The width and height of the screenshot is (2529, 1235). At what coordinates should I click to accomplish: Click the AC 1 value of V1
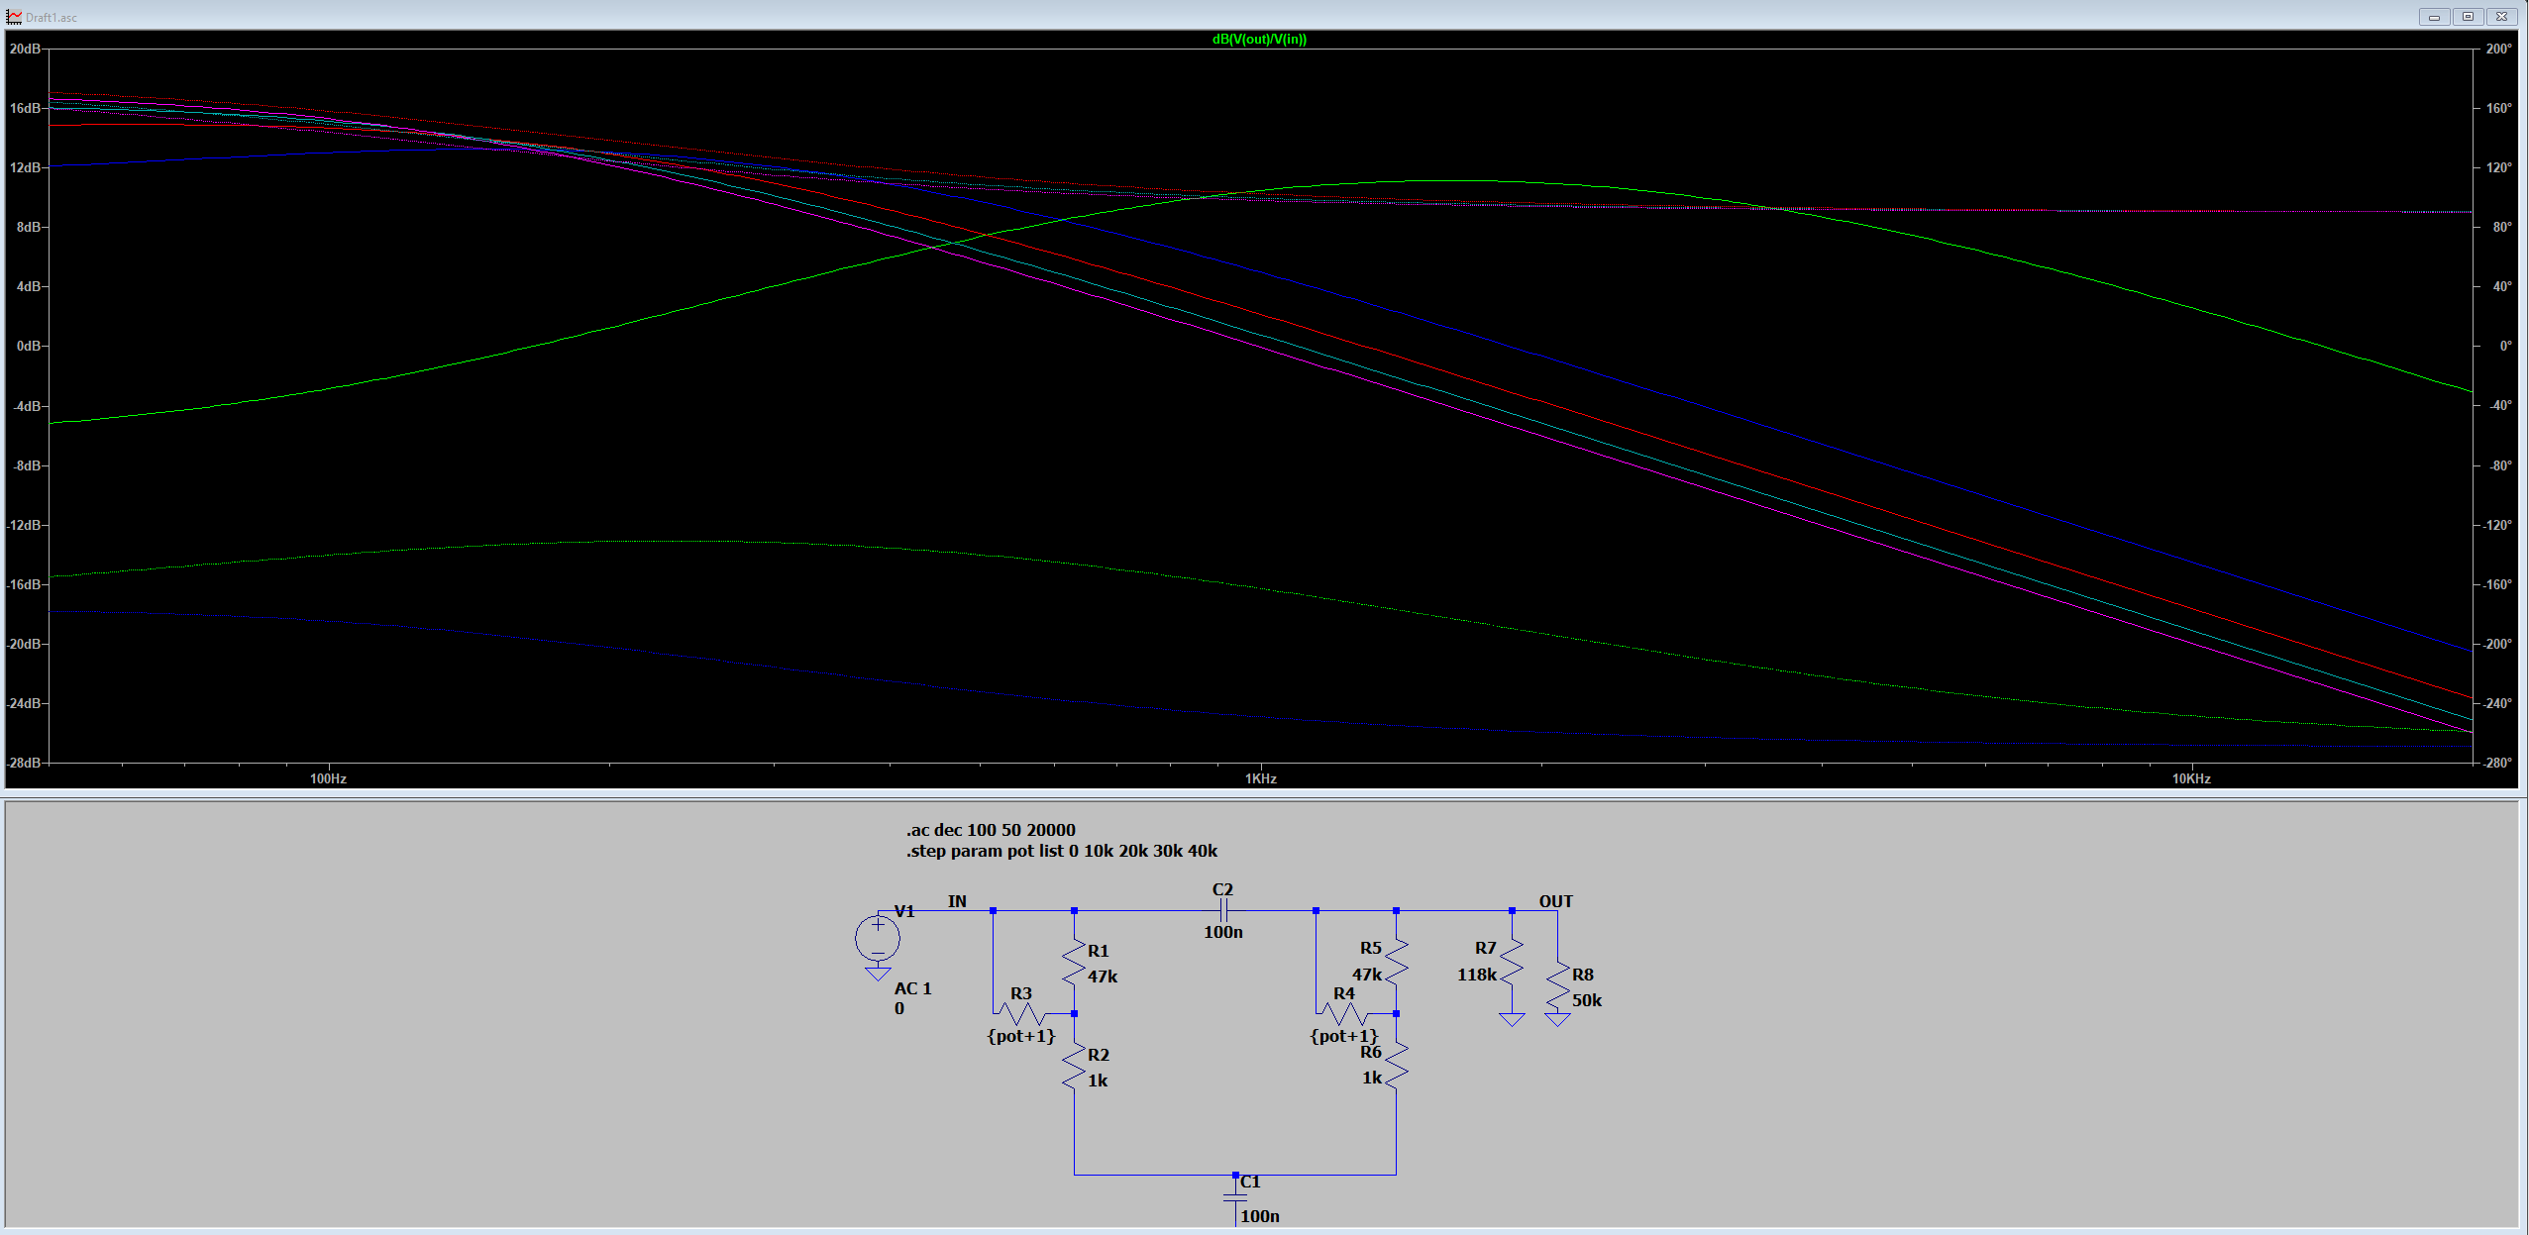(x=912, y=988)
